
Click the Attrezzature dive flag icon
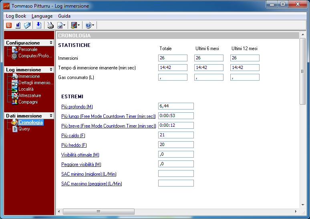coord(15,95)
